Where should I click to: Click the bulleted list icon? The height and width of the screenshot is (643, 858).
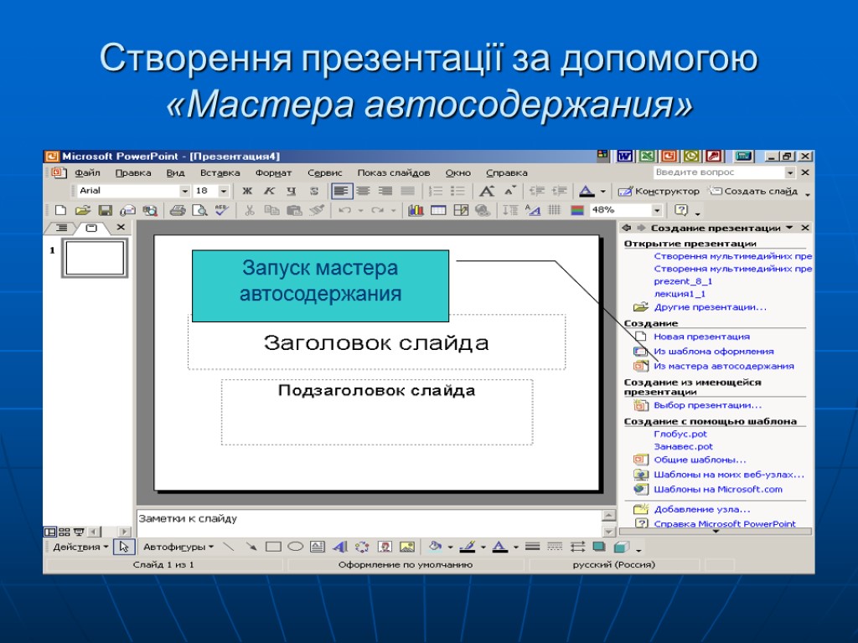[x=457, y=191]
